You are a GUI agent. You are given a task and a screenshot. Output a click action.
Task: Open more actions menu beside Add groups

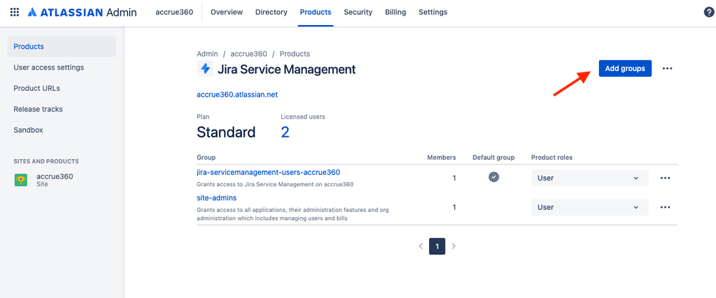pos(667,68)
